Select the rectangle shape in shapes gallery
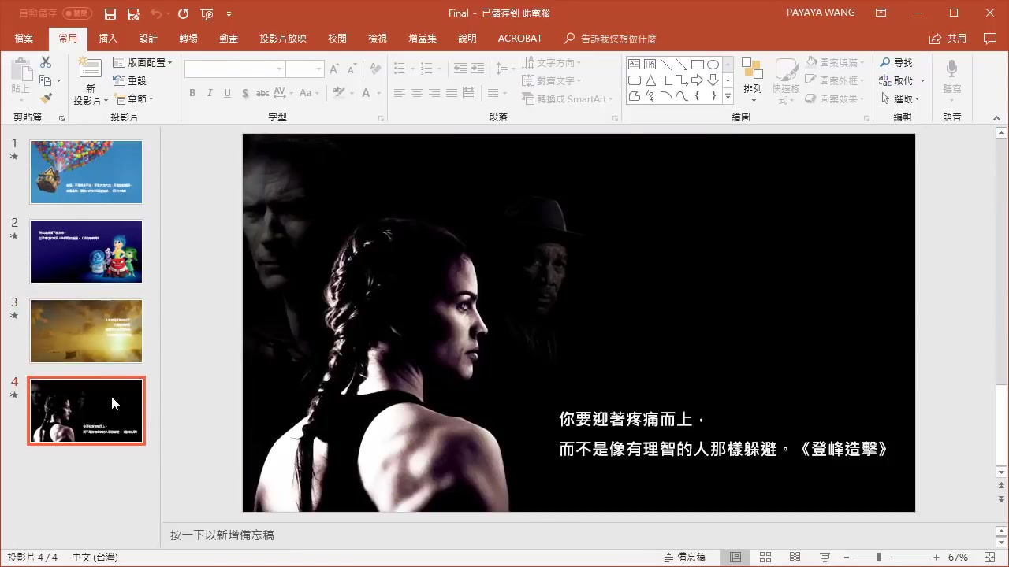Viewport: 1009px width, 567px height. tap(698, 65)
